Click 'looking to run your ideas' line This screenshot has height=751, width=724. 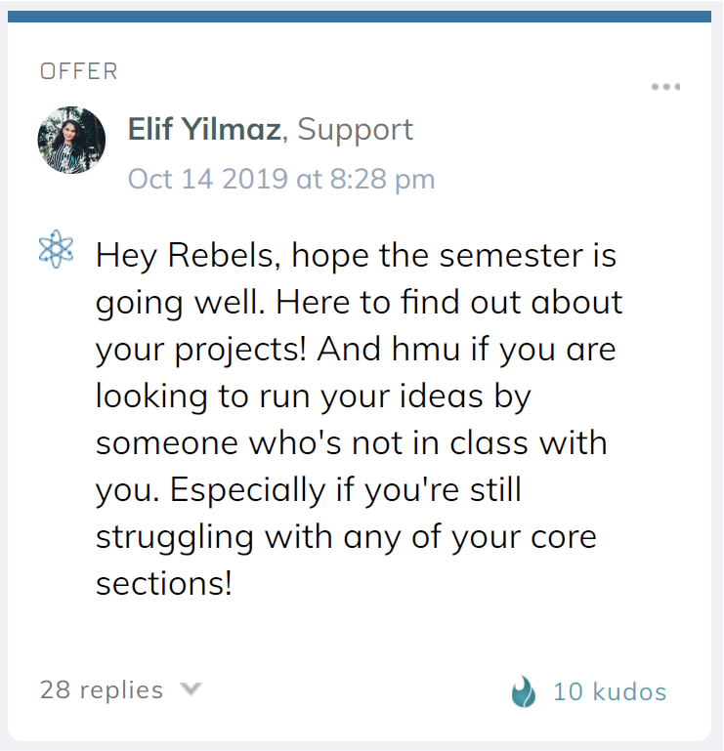[x=289, y=396]
